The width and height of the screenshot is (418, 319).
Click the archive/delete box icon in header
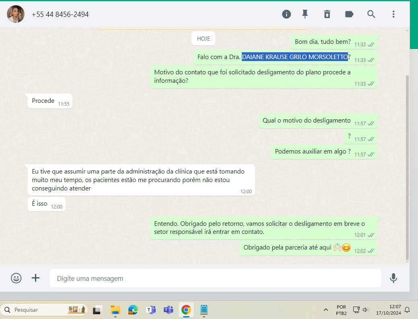327,14
